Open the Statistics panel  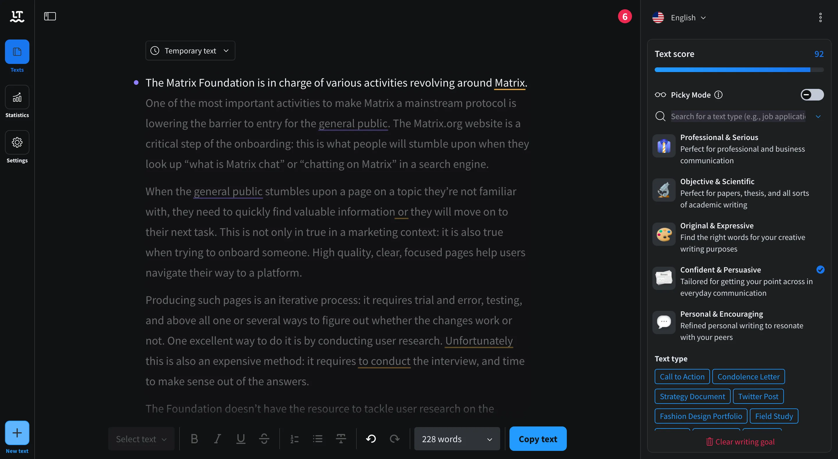point(17,102)
